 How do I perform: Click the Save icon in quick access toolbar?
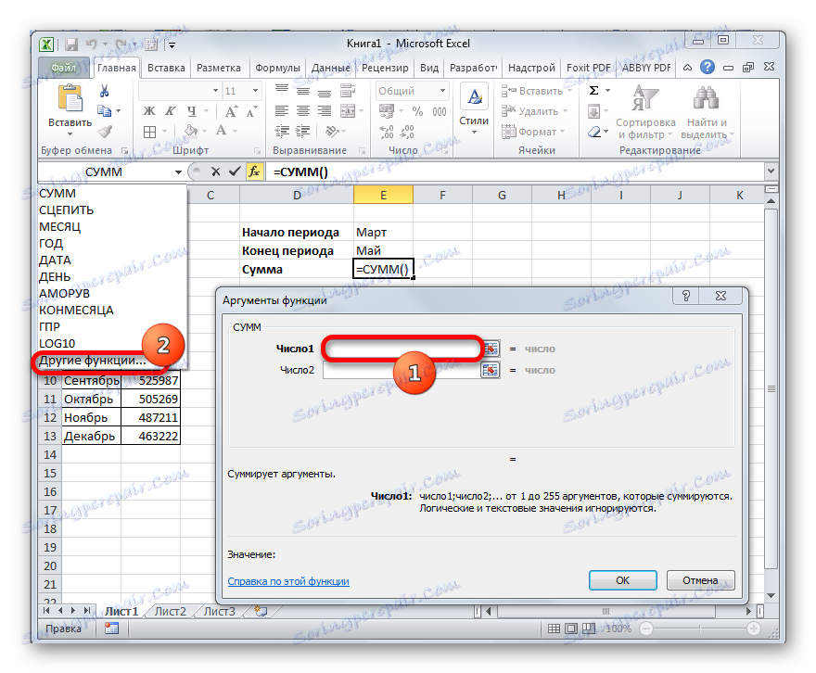coord(71,44)
